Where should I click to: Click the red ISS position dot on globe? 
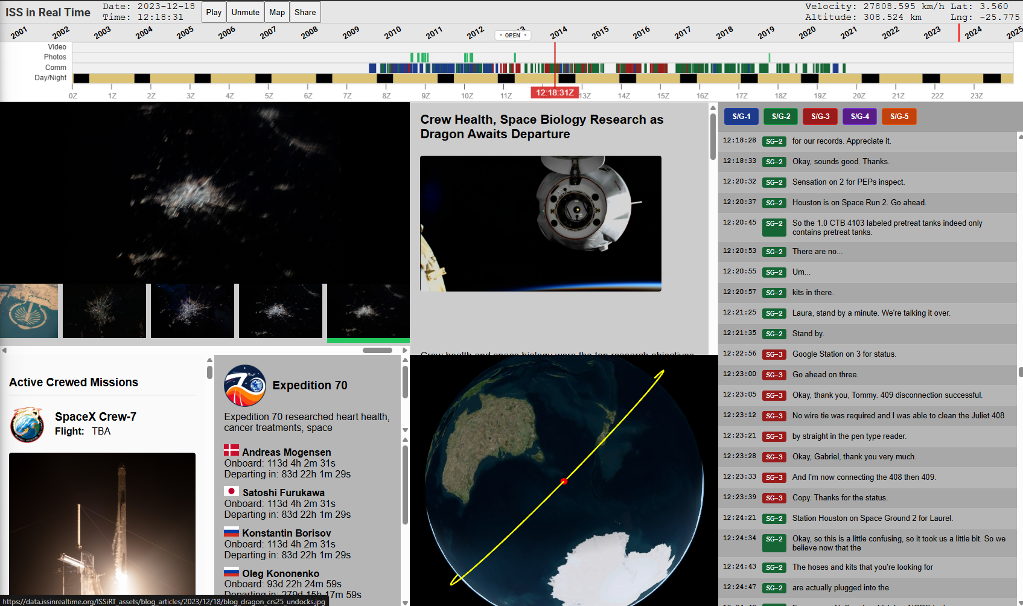pyautogui.click(x=564, y=481)
